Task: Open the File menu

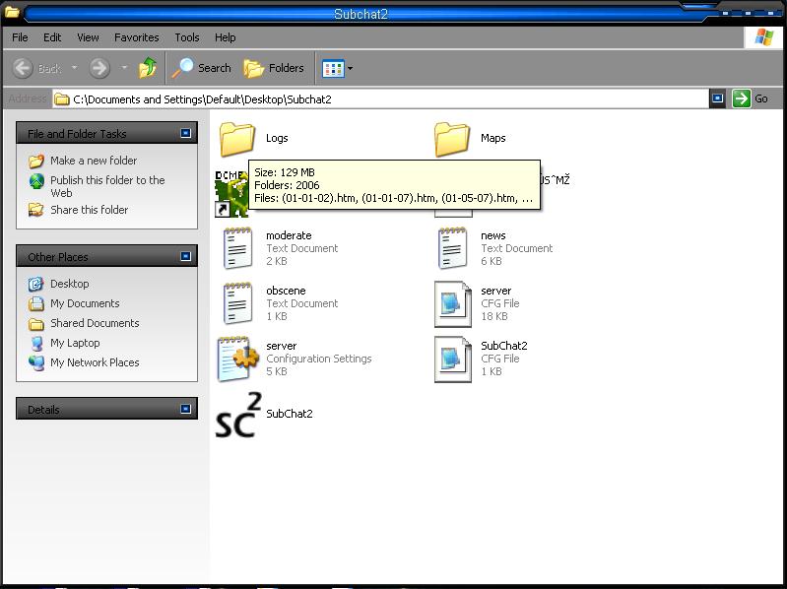Action: (20, 37)
